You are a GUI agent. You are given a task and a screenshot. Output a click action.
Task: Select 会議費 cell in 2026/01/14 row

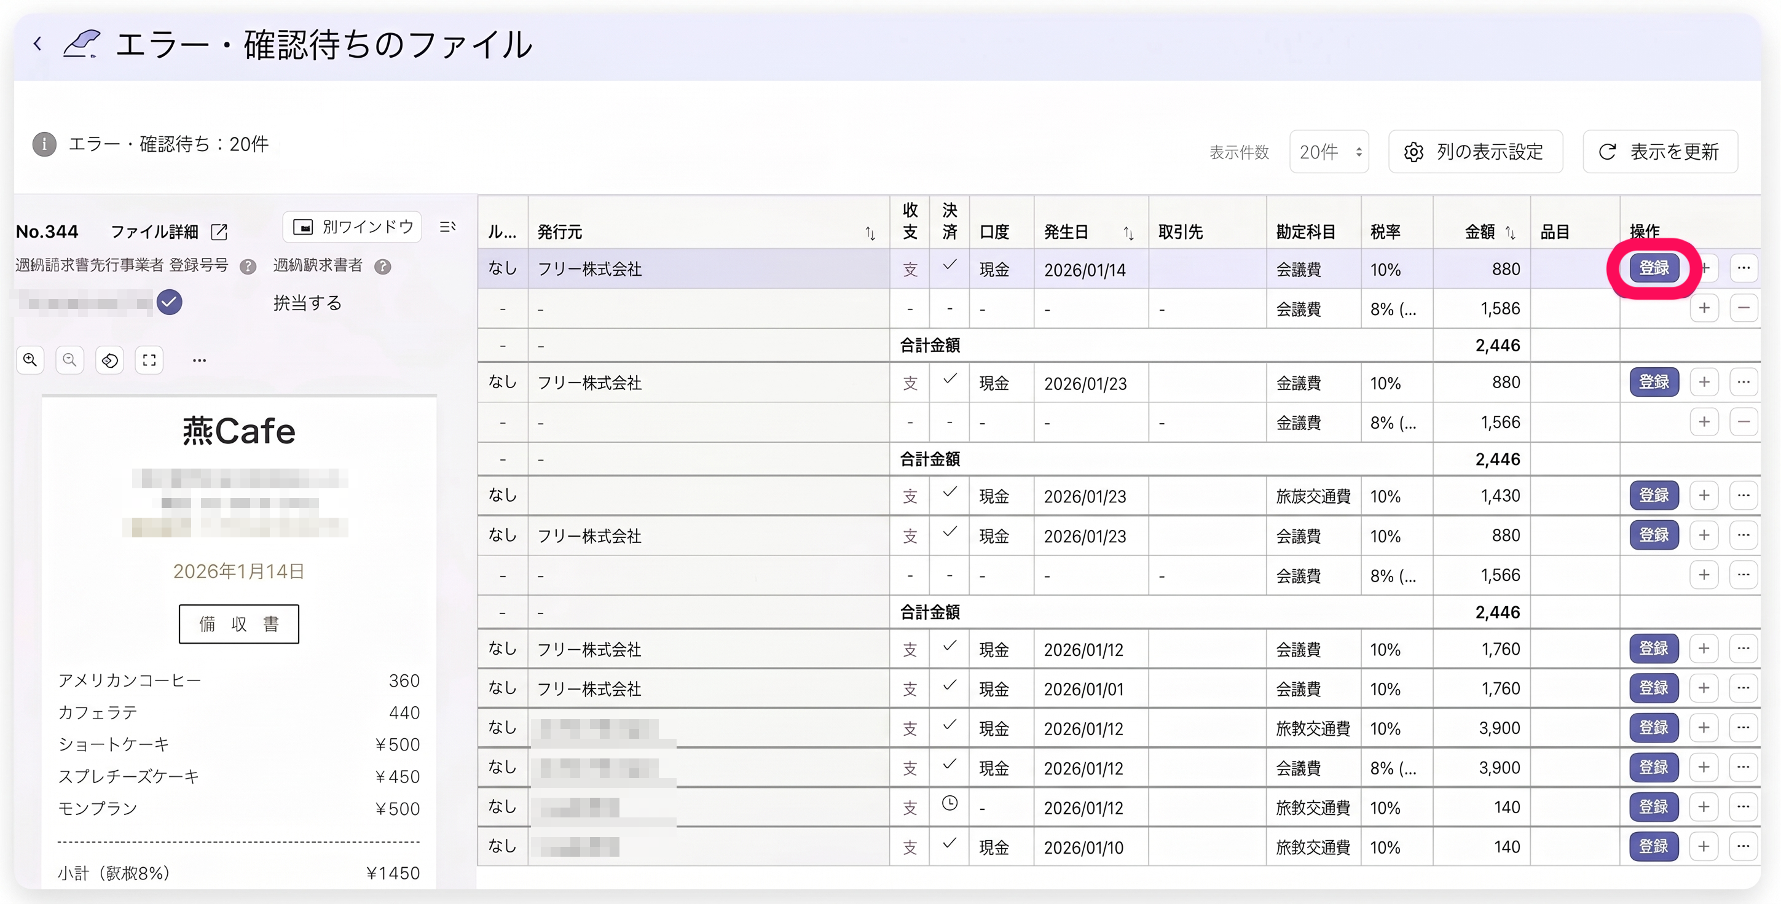[1314, 269]
